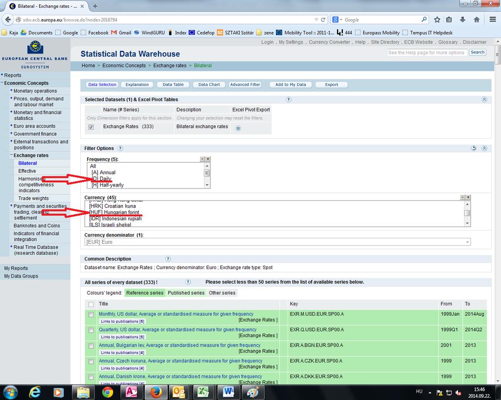Expand the Currency list with plus button
This screenshot has height=400, width=501.
(x=468, y=197)
